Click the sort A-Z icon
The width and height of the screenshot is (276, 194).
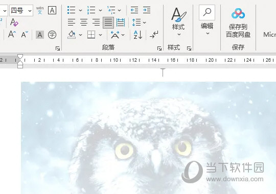(x=138, y=35)
